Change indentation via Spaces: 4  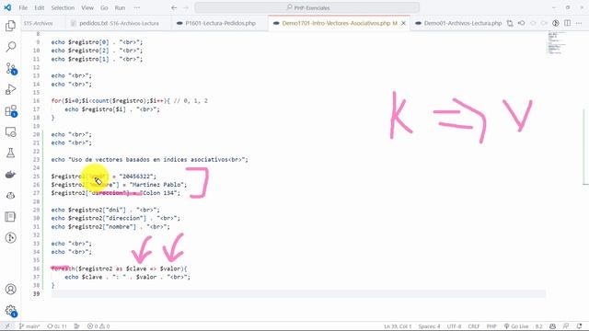pos(429,326)
